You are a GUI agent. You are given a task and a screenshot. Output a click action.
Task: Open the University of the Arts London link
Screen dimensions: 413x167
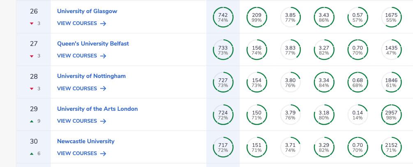[x=97, y=109]
